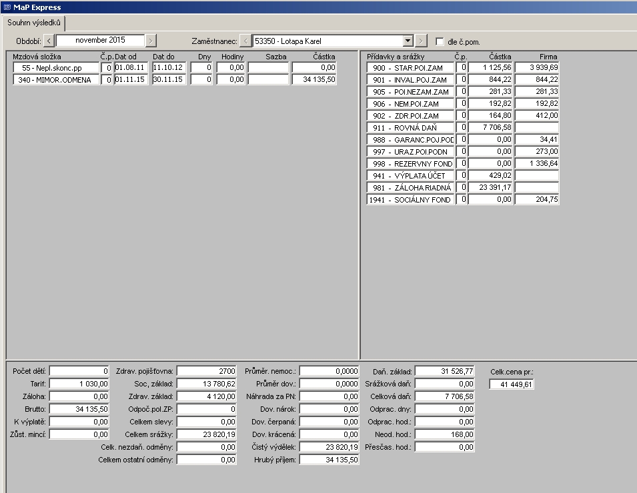Image resolution: width=637 pixels, height=493 pixels.
Task: Select the previous employee
Action: point(245,41)
